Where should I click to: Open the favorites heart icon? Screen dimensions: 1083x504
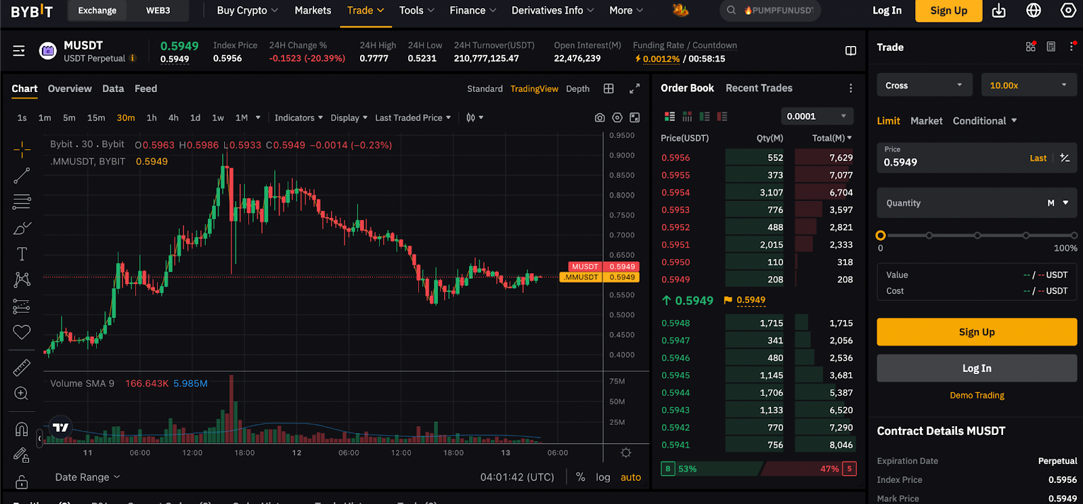pos(22,332)
